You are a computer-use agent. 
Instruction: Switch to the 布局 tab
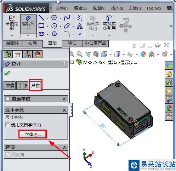pyautogui.click(x=33, y=43)
